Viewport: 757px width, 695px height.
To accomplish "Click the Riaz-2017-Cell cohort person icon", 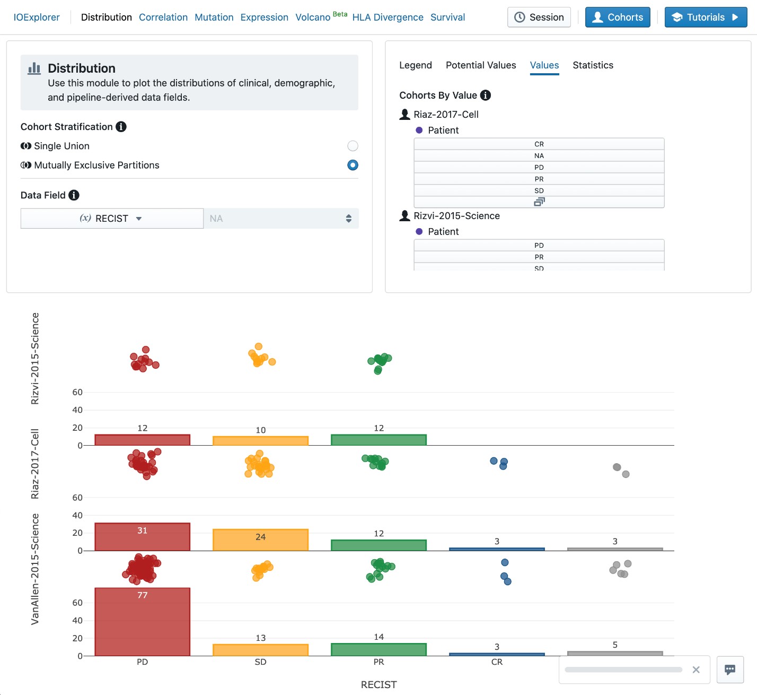I will [x=405, y=115].
